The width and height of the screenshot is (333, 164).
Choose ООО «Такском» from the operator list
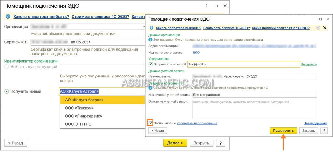click(x=102, y=108)
